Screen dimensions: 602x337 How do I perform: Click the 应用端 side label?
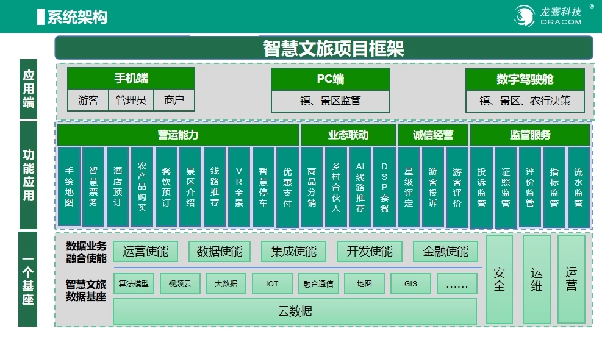(x=29, y=89)
